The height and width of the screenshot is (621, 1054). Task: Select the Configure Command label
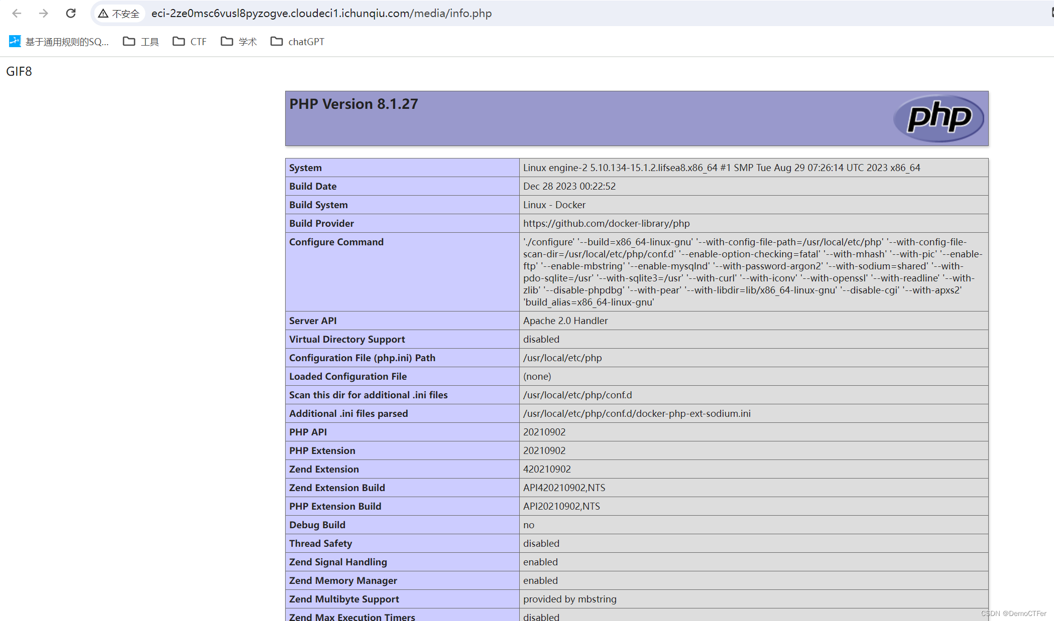[x=336, y=242]
